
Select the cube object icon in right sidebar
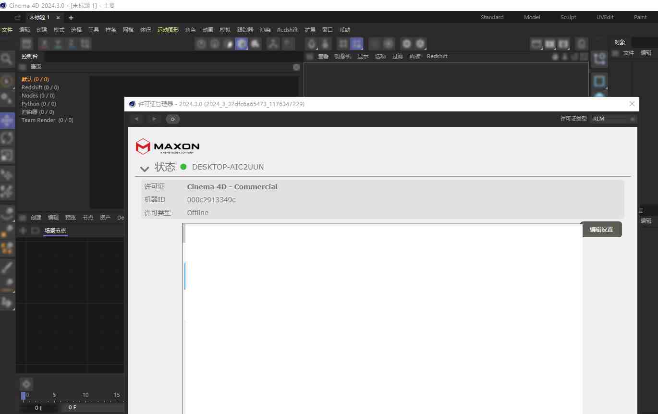click(x=599, y=81)
